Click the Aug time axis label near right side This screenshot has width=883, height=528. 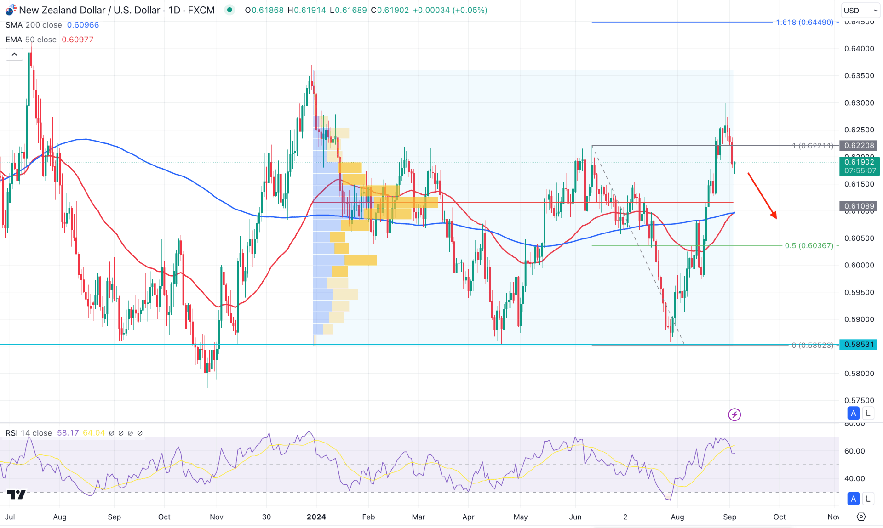coord(677,517)
